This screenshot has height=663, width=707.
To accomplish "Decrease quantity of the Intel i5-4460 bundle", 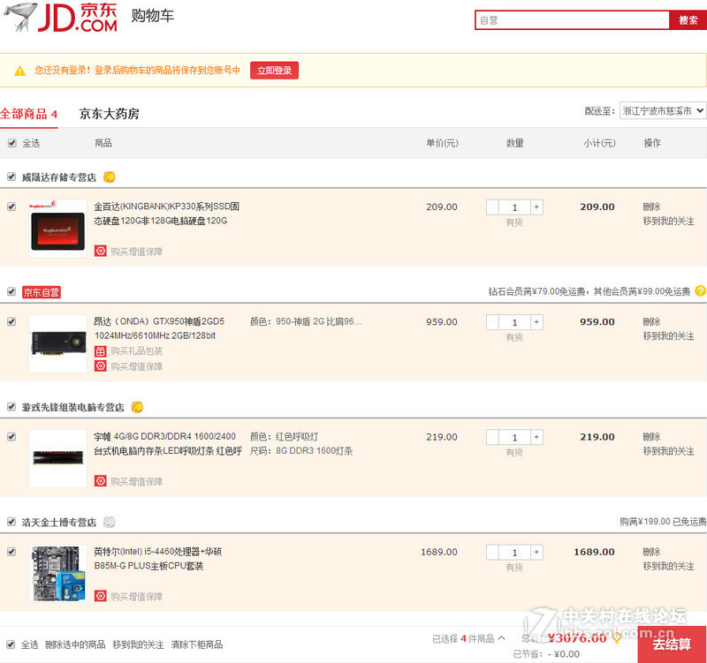I will click(x=492, y=552).
